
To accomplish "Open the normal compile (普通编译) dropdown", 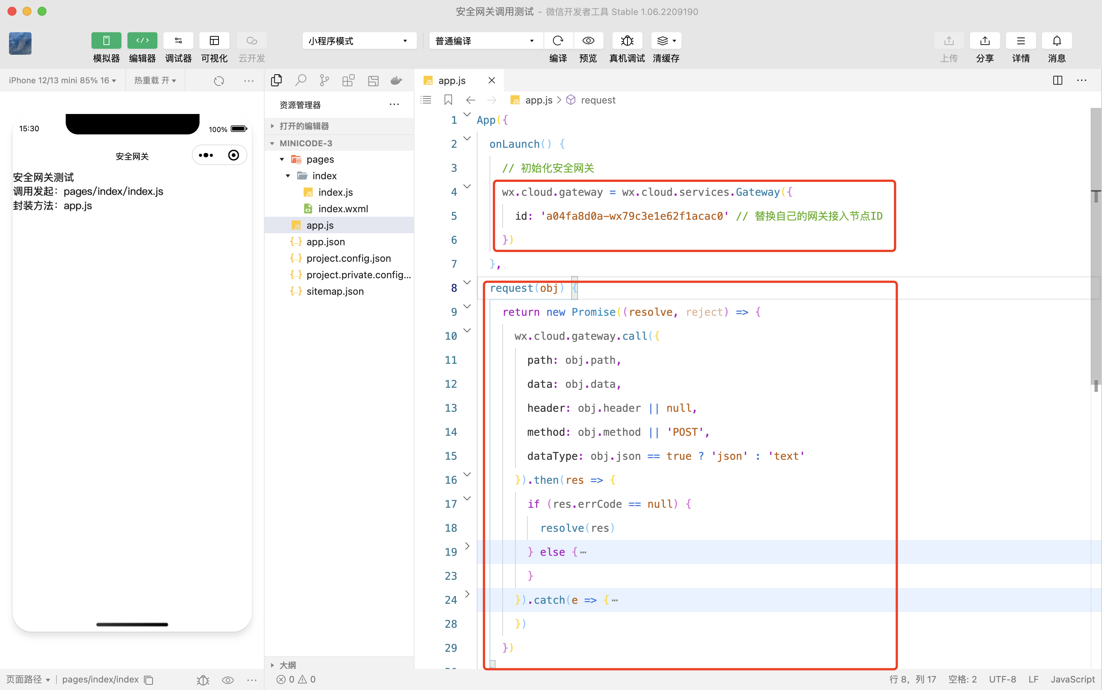I will 485,41.
